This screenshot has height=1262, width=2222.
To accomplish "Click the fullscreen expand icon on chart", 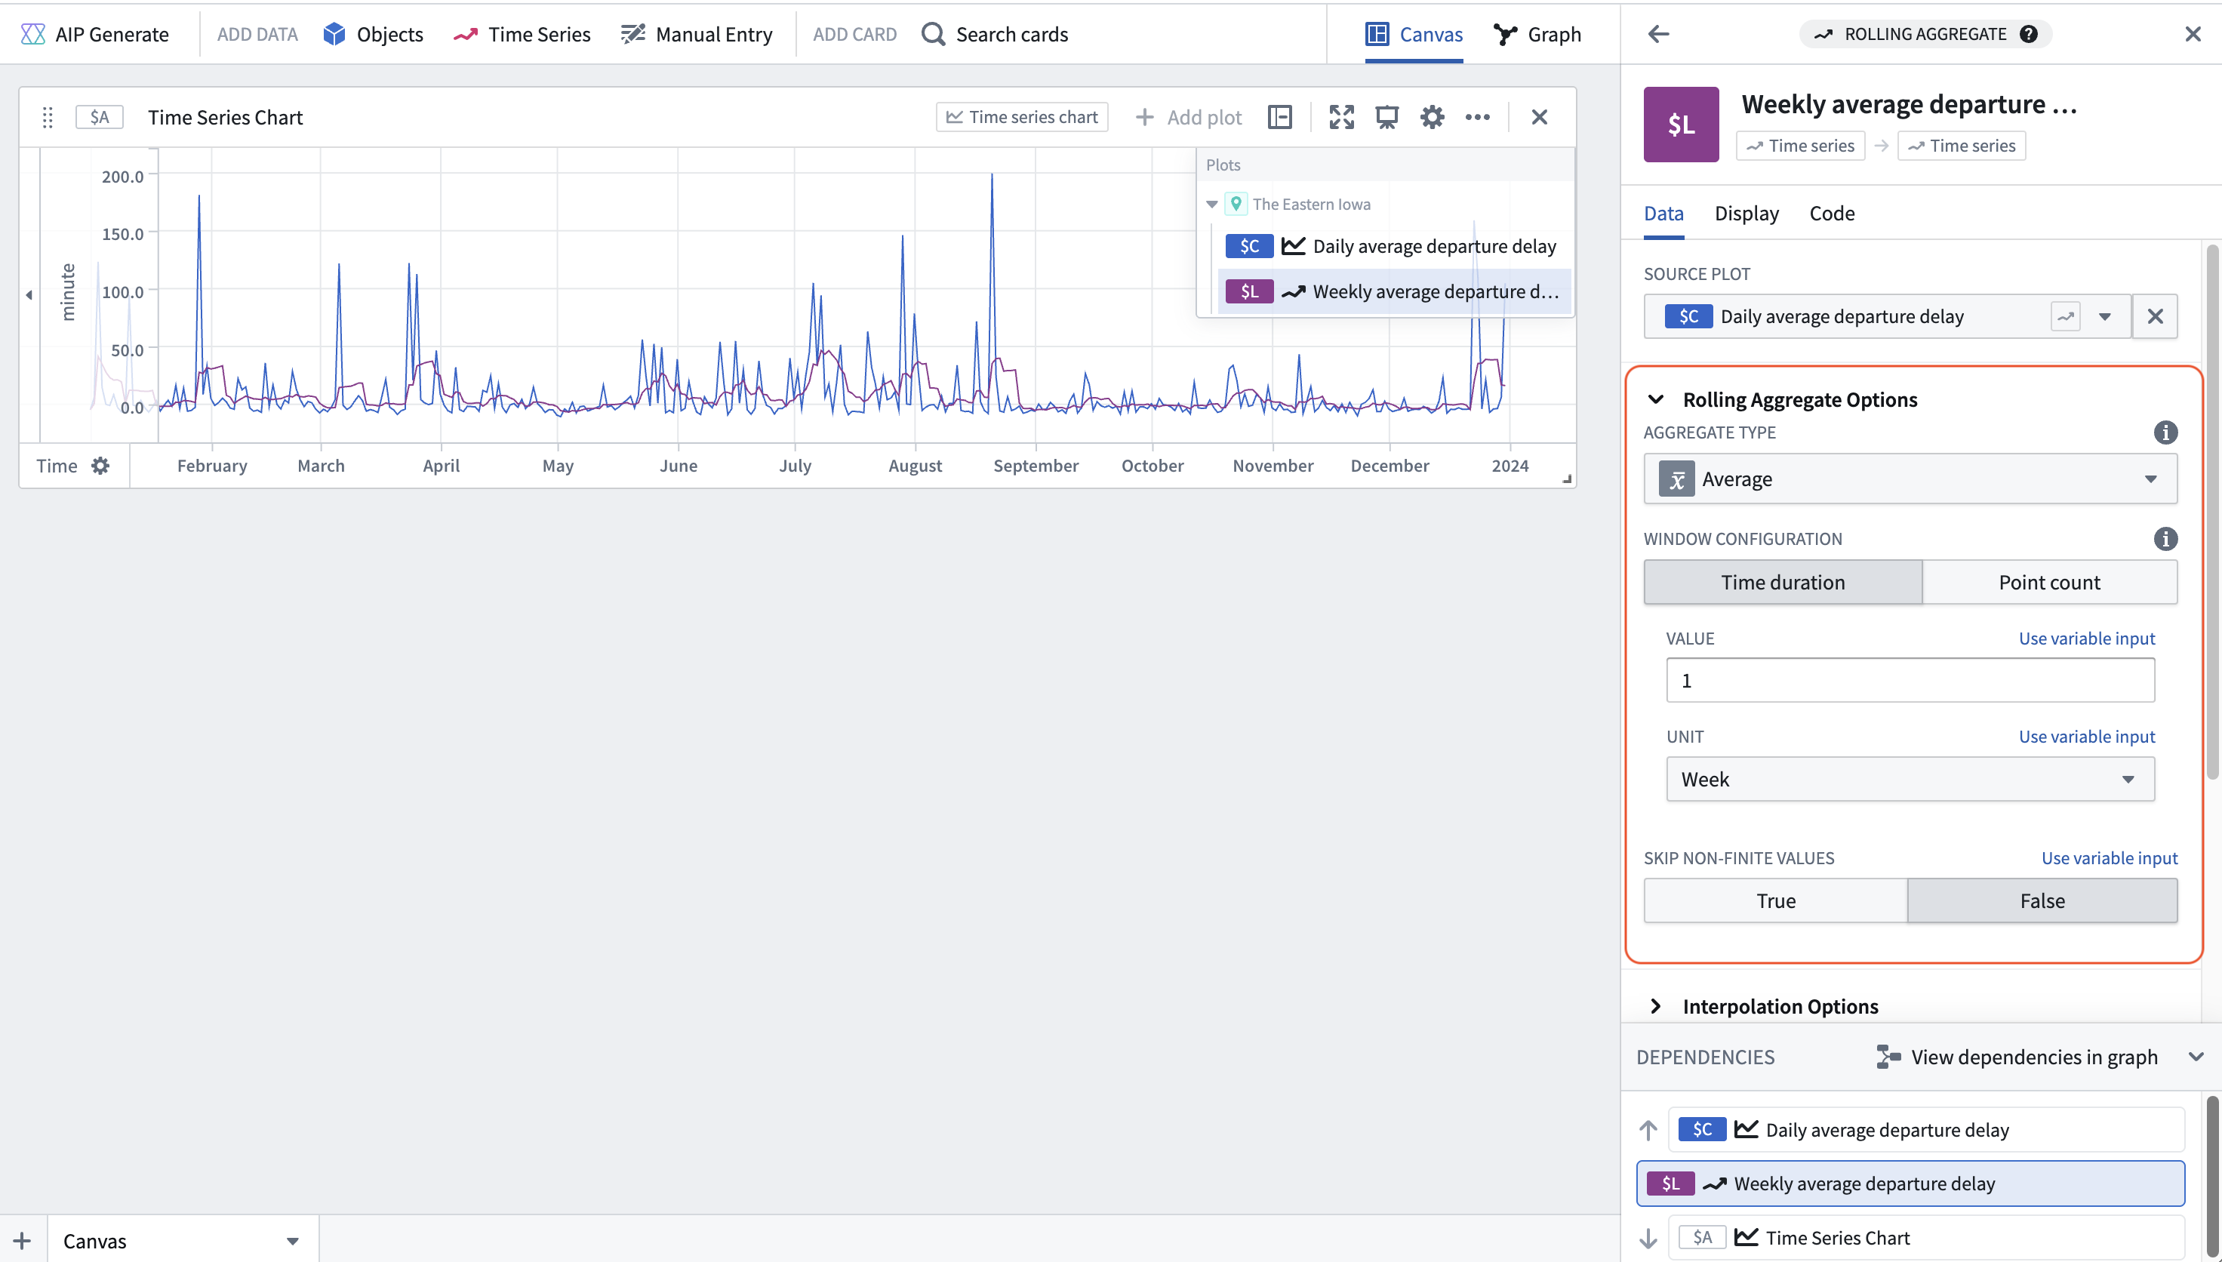I will tap(1341, 117).
